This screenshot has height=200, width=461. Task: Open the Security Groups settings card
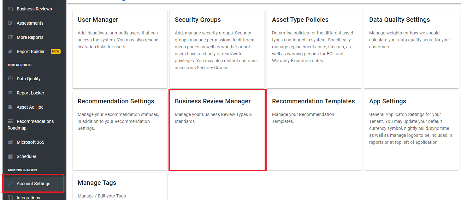coord(217,49)
